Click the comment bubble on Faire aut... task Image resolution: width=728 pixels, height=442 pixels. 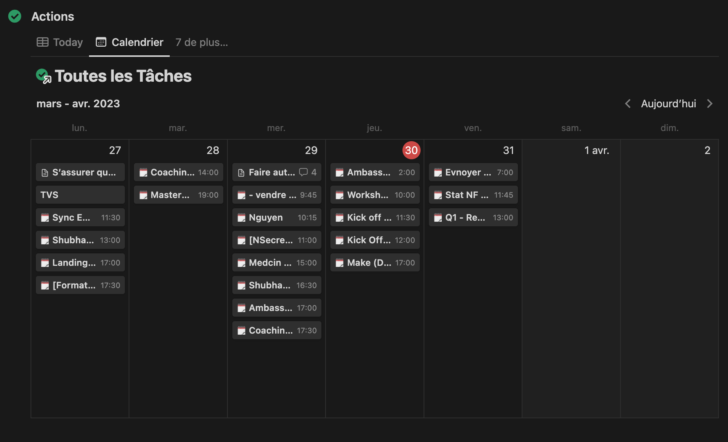pyautogui.click(x=303, y=171)
